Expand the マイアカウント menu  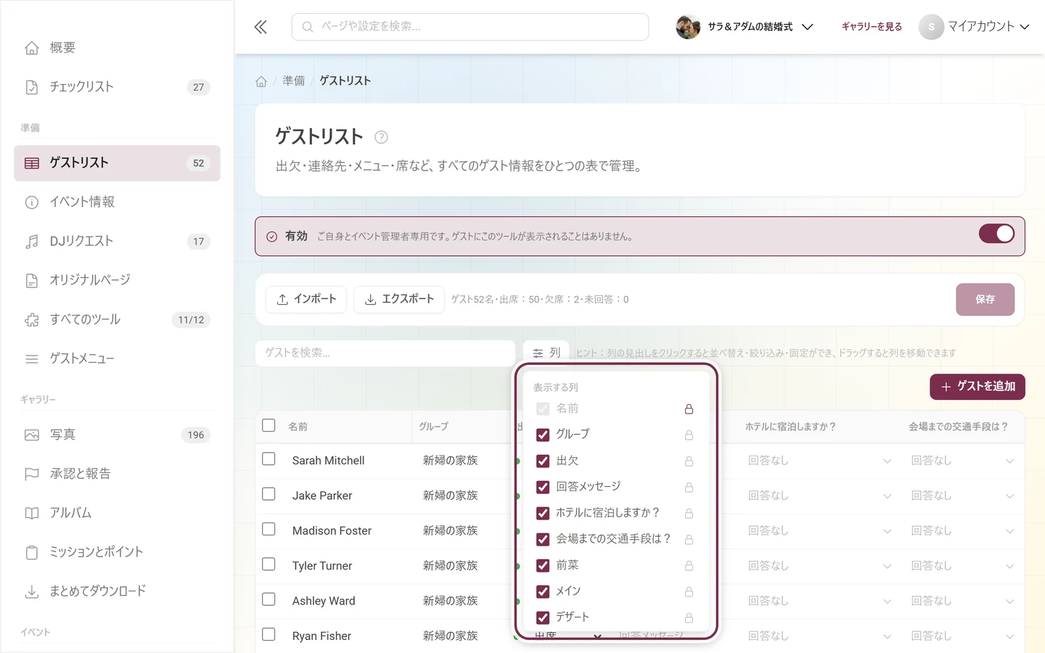tap(975, 27)
